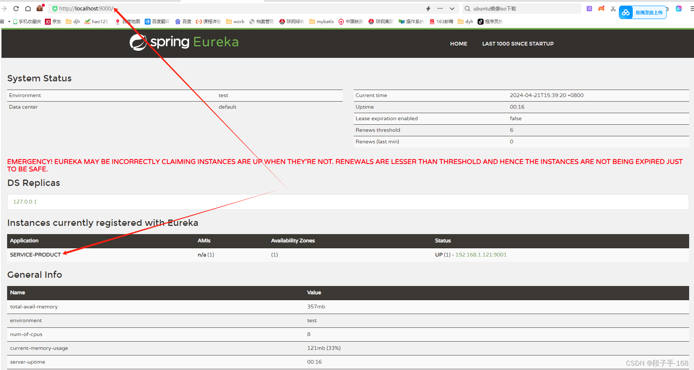694x370 pixels.
Task: Click the forward navigation arrow
Action: click(4, 9)
